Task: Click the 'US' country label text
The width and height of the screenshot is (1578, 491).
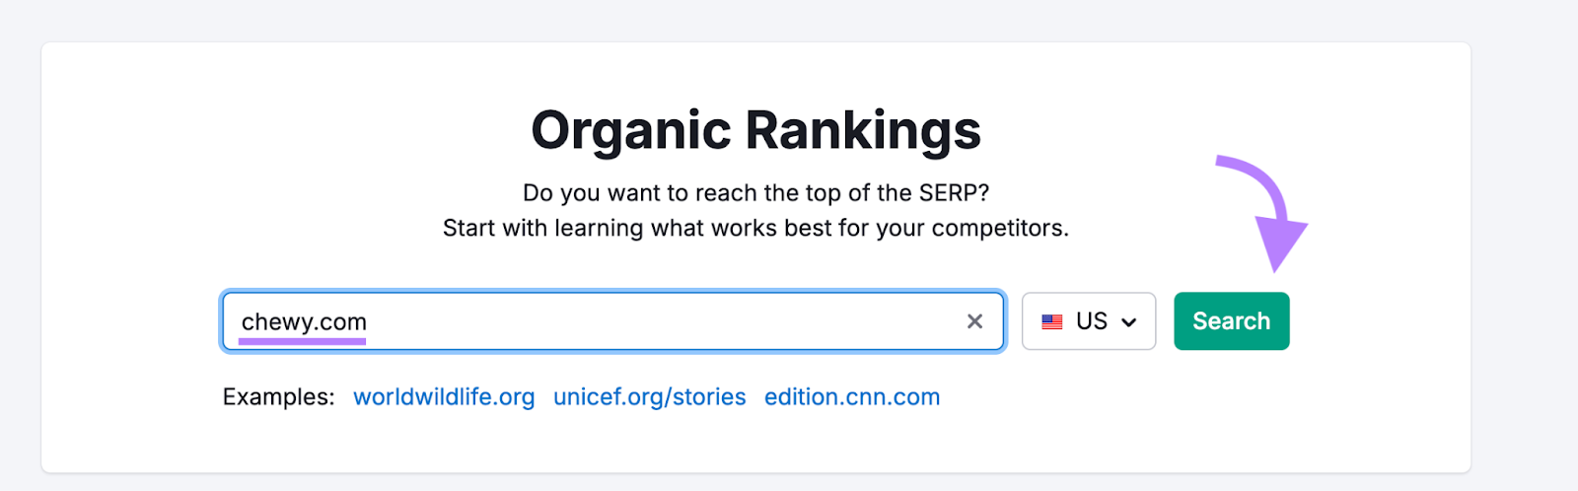Action: [x=1092, y=321]
